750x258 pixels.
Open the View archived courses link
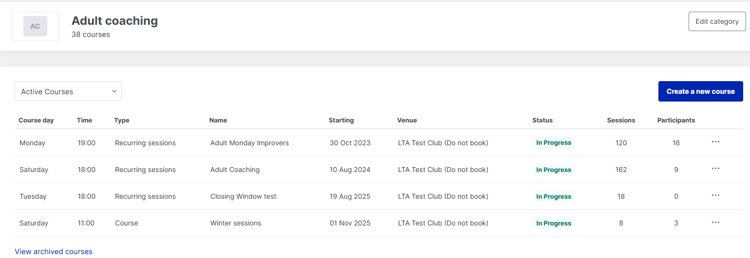pos(54,252)
